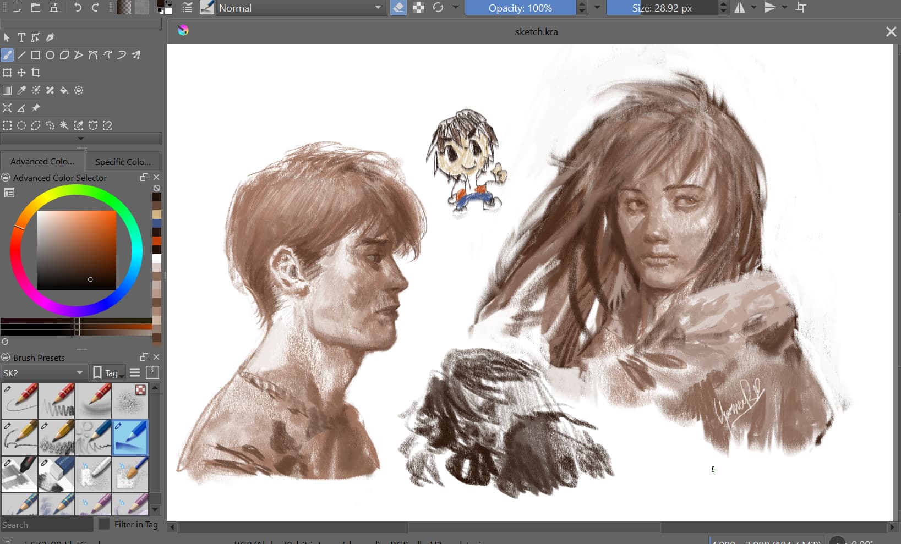Select the Rectangular Selection tool
This screenshot has height=544, width=901.
7,125
